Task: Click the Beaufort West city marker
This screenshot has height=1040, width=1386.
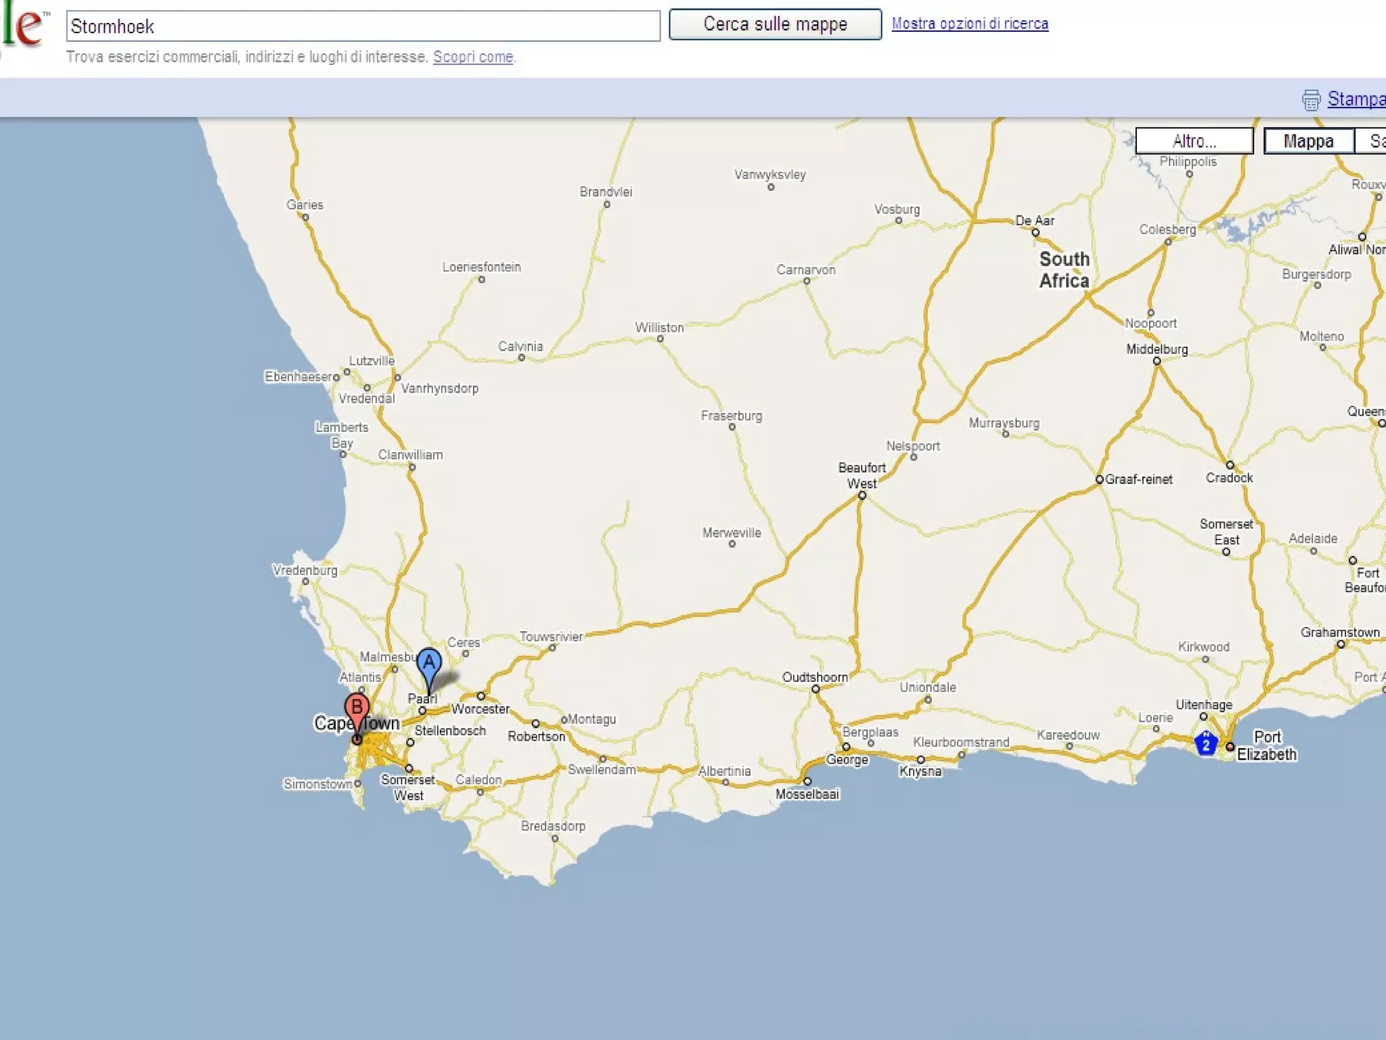Action: (862, 496)
